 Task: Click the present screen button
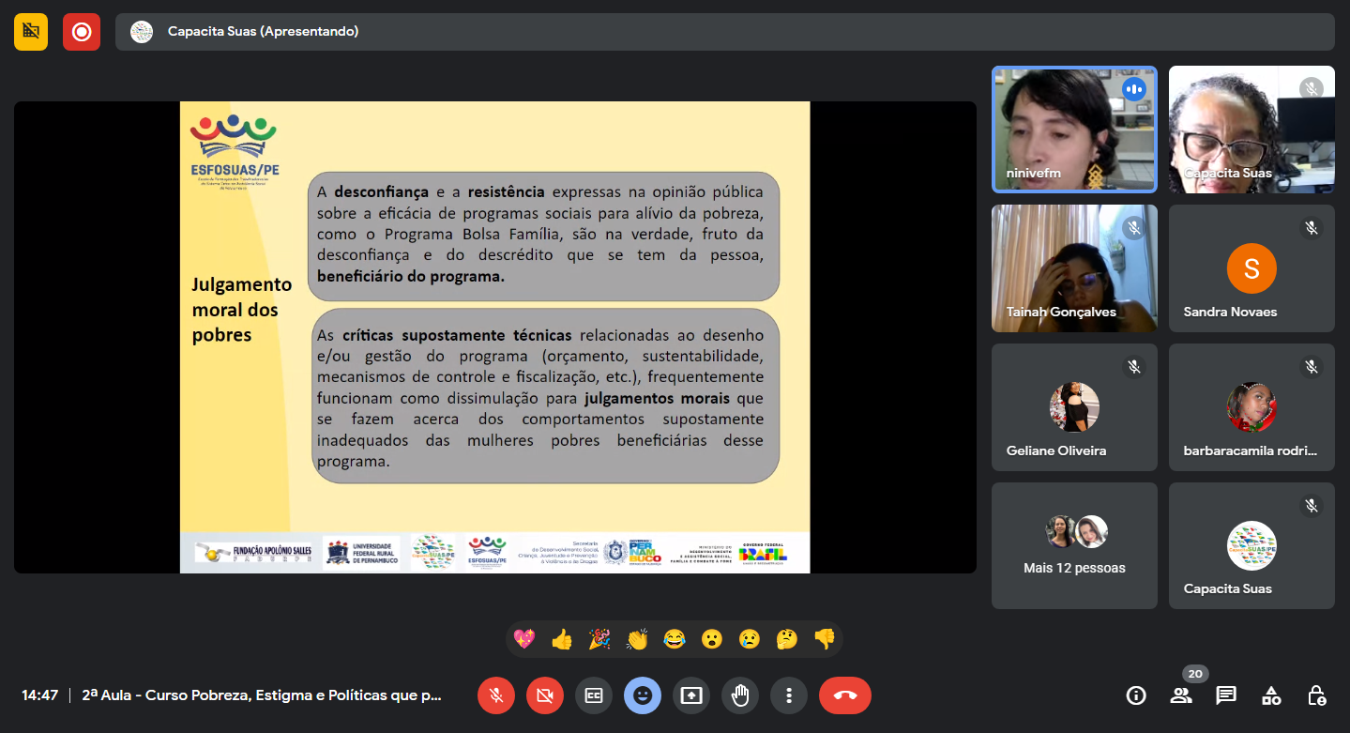click(691, 695)
